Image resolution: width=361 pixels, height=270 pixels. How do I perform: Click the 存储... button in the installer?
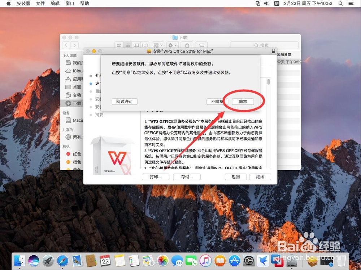click(187, 177)
